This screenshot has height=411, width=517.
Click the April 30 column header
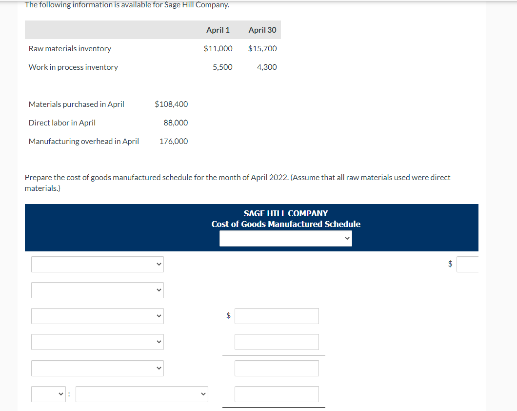coord(262,30)
